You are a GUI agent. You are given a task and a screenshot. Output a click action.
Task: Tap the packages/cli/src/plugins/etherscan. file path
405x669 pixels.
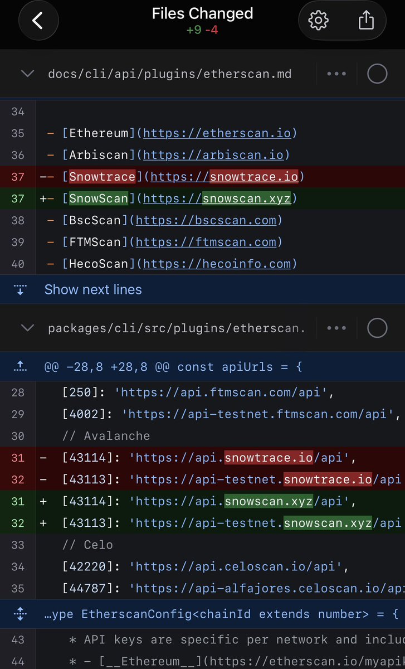tap(177, 328)
